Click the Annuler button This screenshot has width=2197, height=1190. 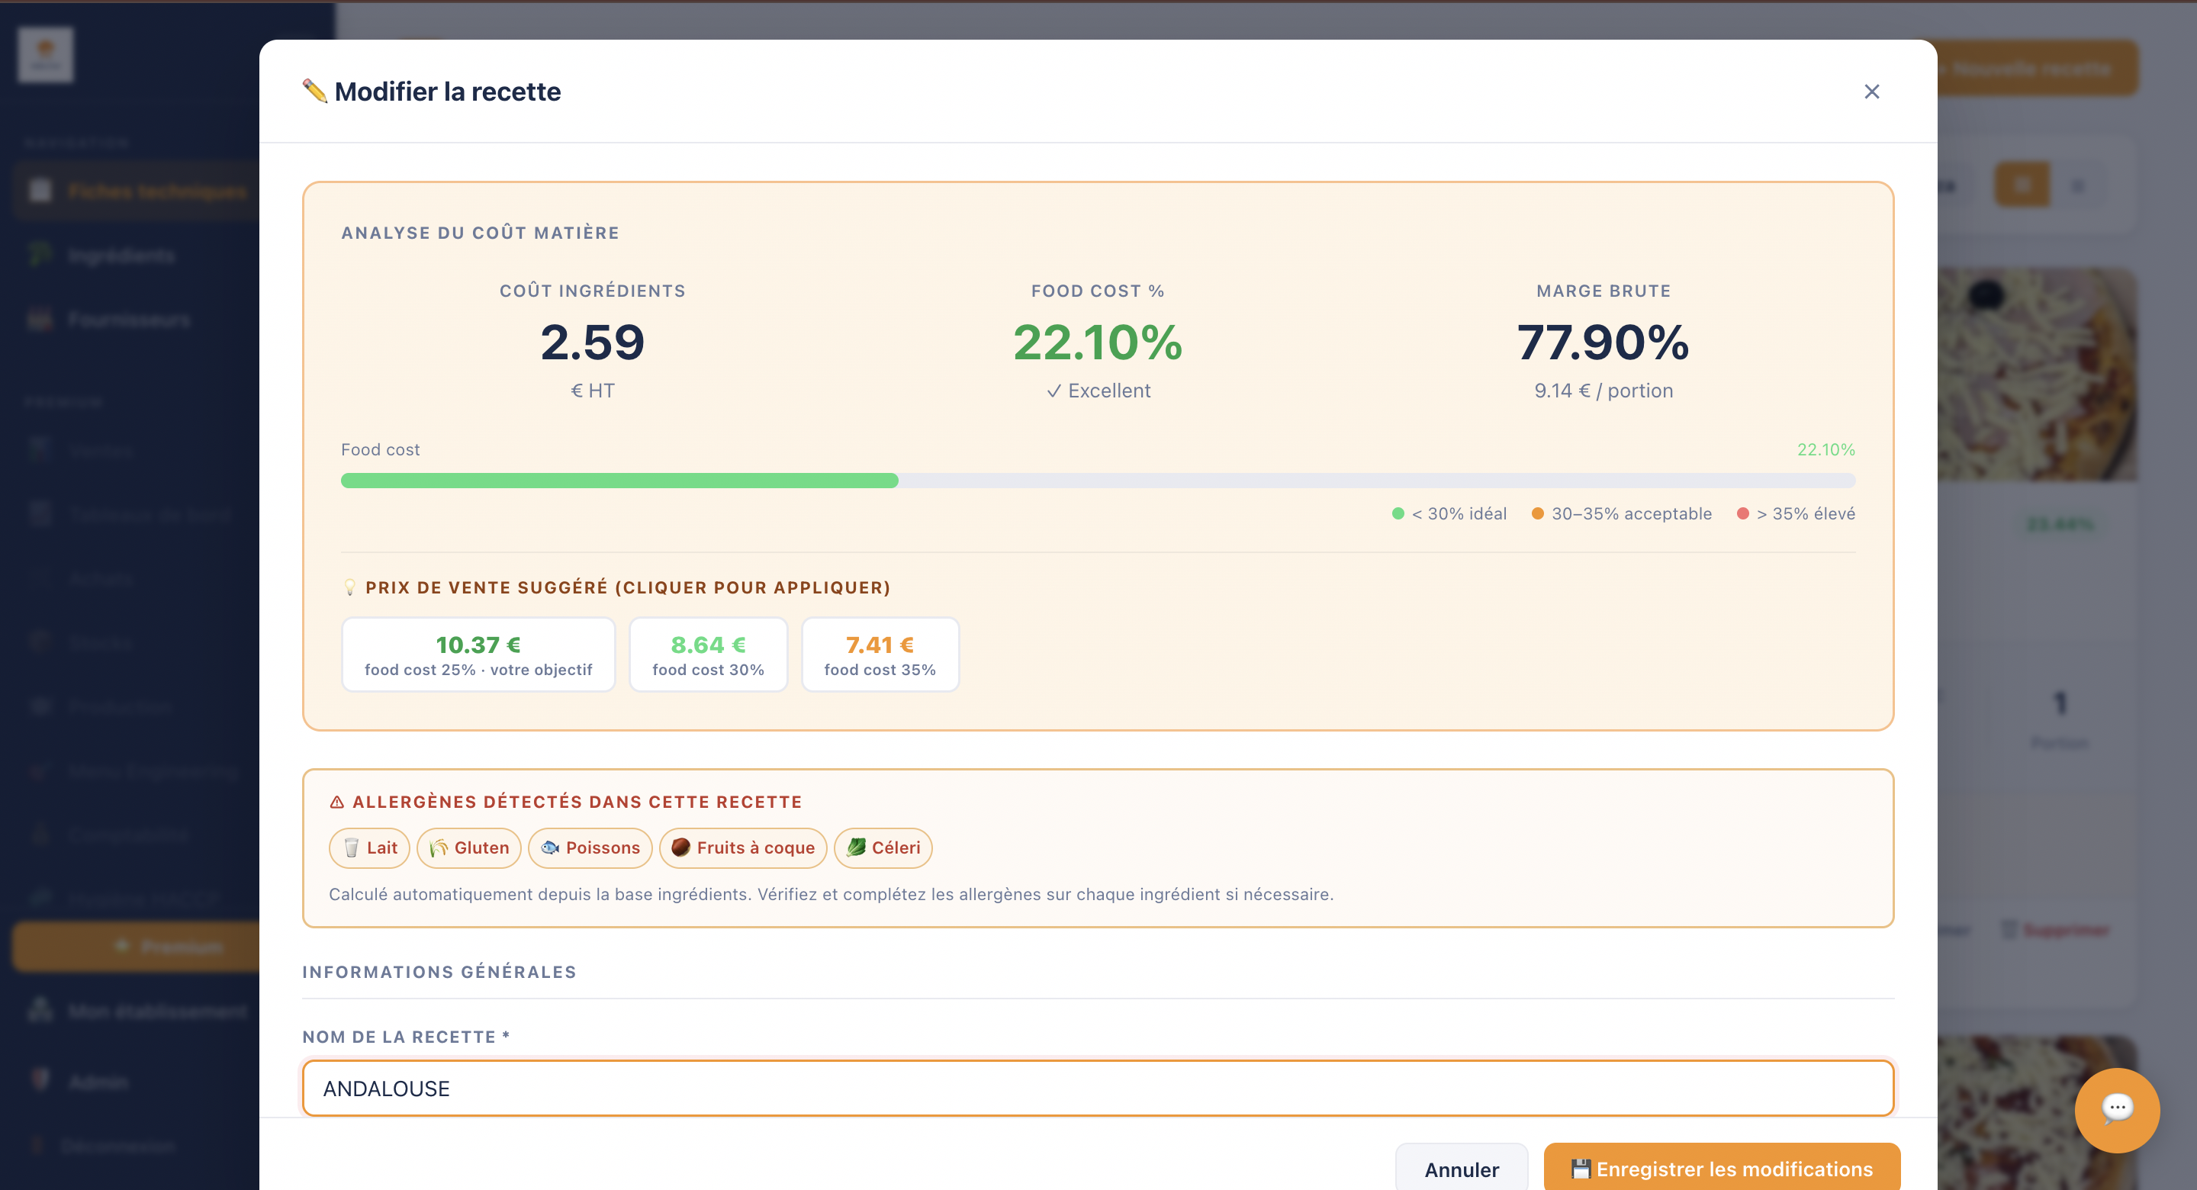(1461, 1169)
